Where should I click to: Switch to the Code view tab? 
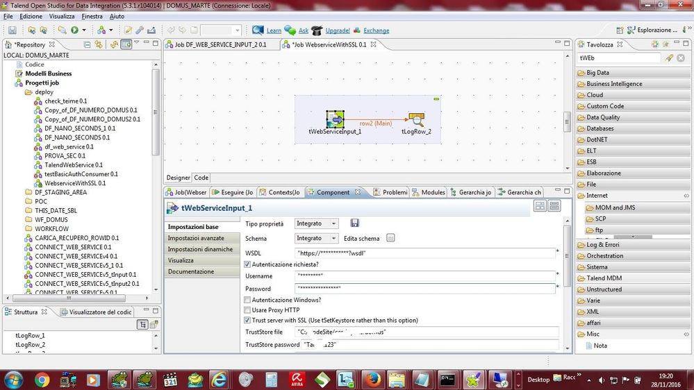(x=201, y=178)
